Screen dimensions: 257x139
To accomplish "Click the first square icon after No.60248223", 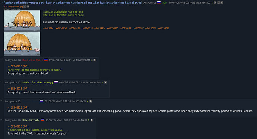I will [215, 3].
